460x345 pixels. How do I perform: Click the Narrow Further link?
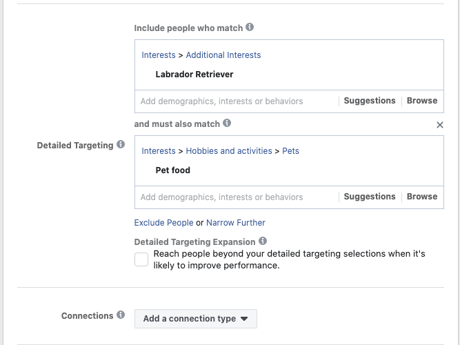click(236, 223)
